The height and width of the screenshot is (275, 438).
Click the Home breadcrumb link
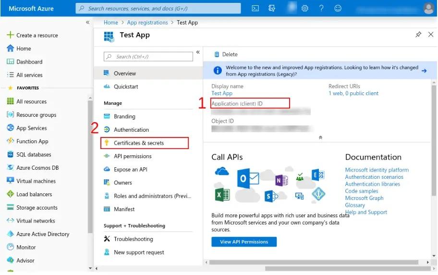coord(111,23)
